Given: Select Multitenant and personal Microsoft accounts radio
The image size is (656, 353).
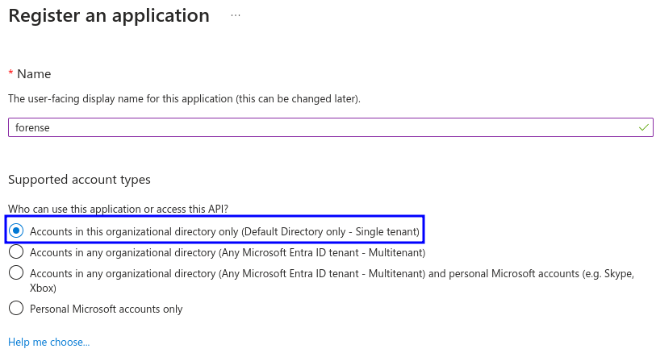Looking at the screenshot, I should [x=16, y=272].
